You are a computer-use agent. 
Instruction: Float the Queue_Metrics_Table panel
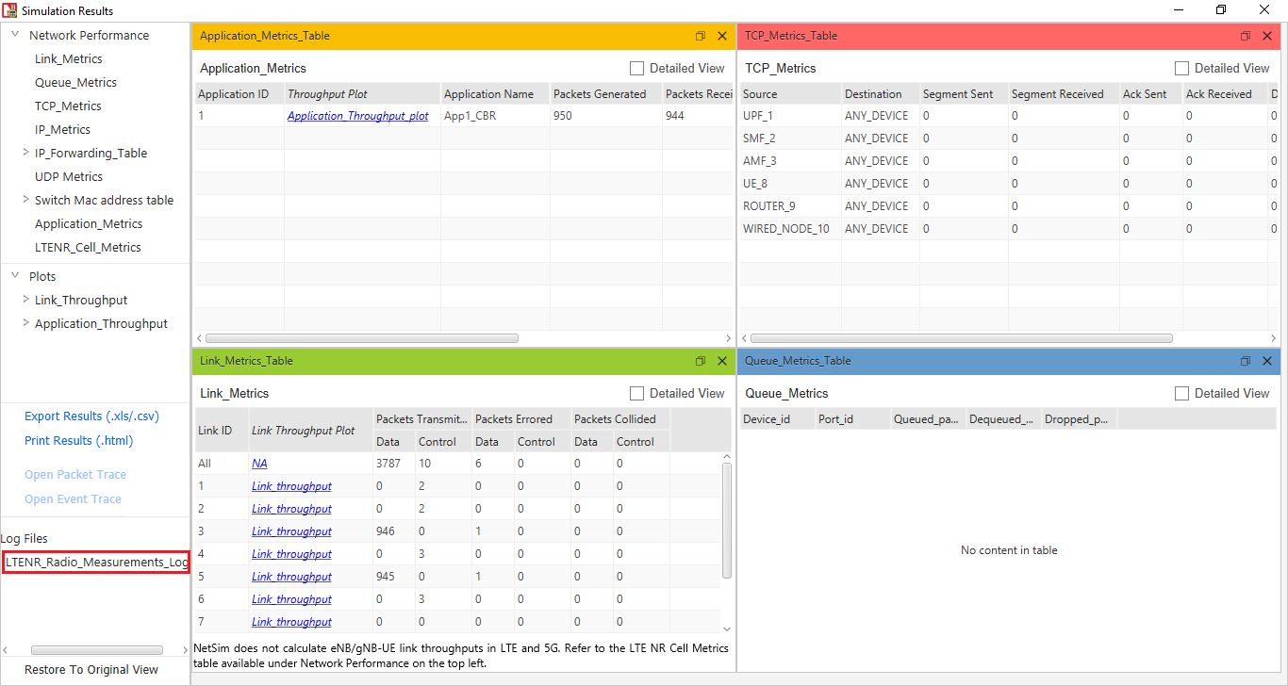tap(1246, 361)
